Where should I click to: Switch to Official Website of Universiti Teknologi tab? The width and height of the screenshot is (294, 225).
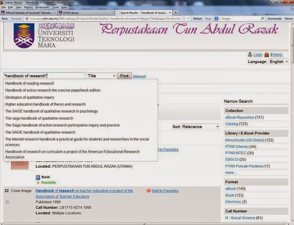click(29, 13)
